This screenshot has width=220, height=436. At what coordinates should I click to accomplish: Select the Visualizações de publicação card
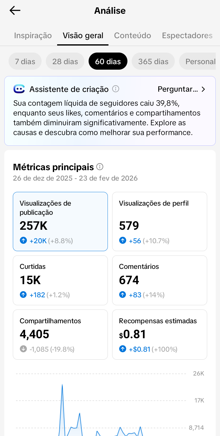[60, 221]
